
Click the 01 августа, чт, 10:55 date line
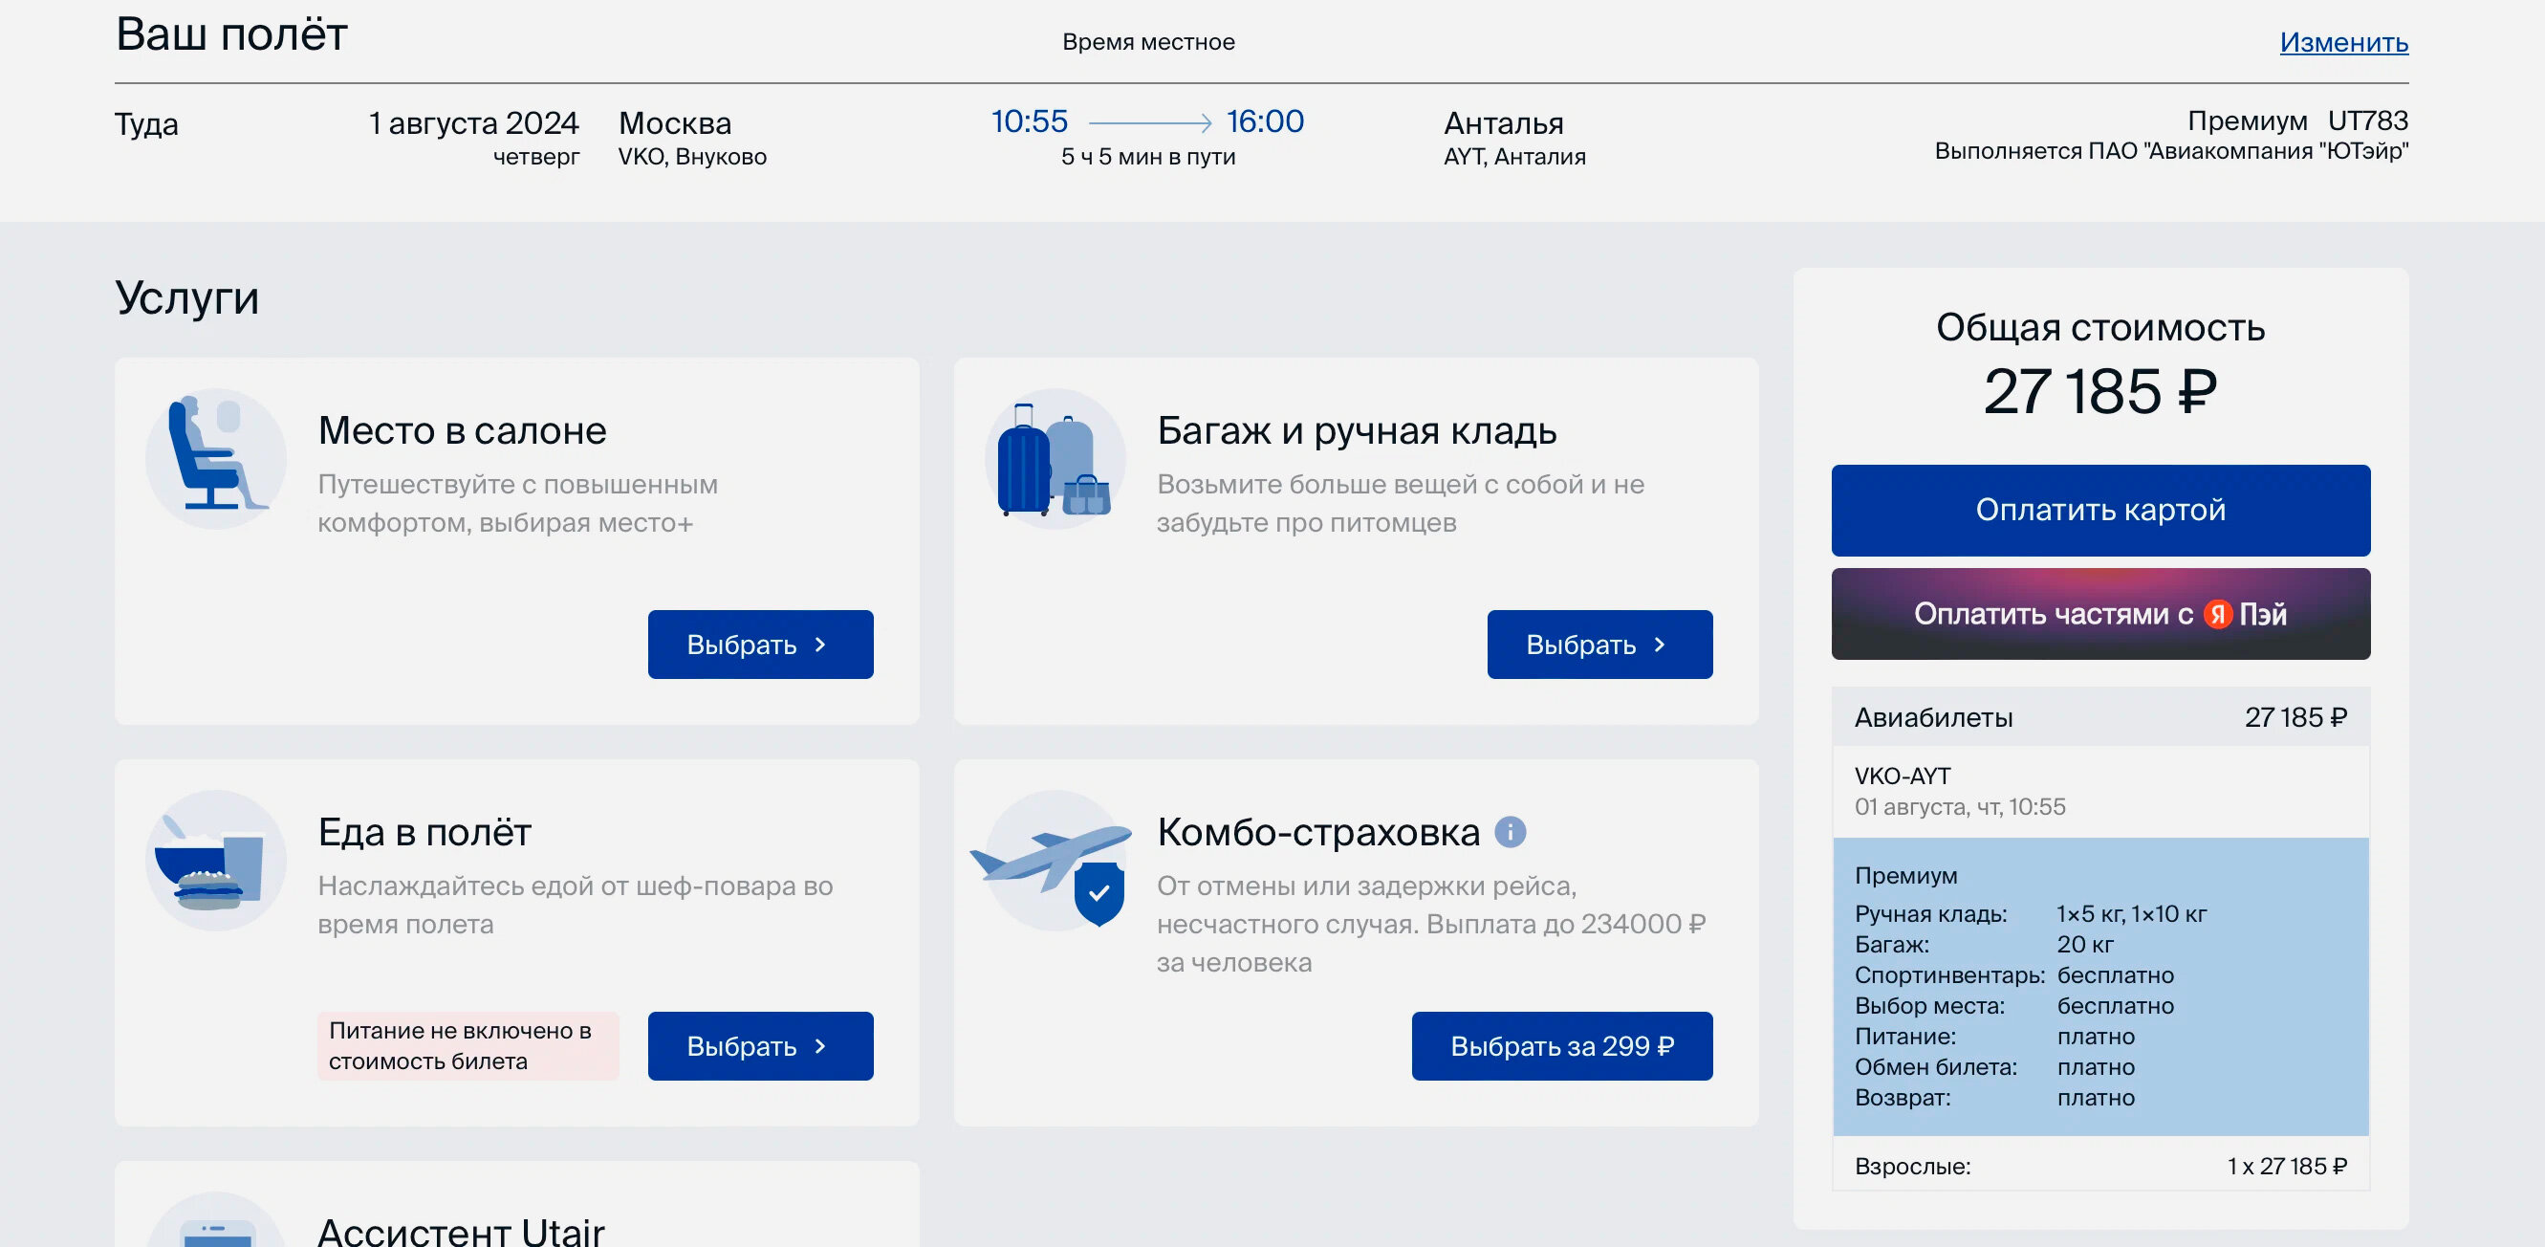tap(1959, 807)
